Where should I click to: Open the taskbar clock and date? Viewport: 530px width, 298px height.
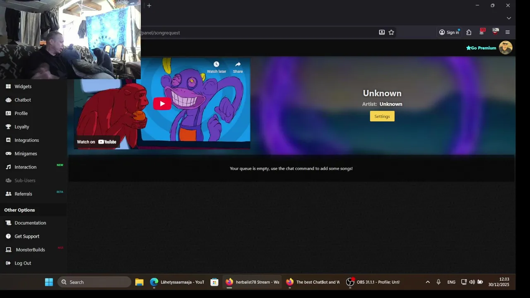coord(499,282)
